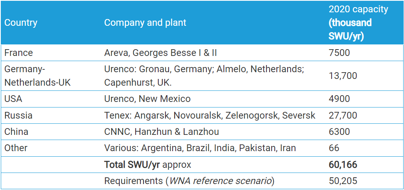Click the Requirements WNA reference scenario text
Viewport: 404px width, 190px height.
click(x=189, y=181)
